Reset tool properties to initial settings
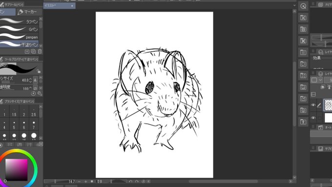The height and width of the screenshot is (187, 332). click(x=33, y=93)
